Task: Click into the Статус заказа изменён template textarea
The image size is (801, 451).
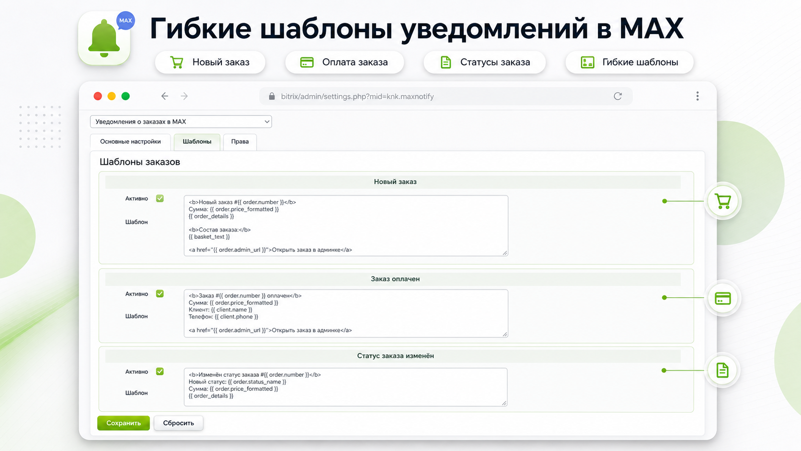Action: pos(345,387)
